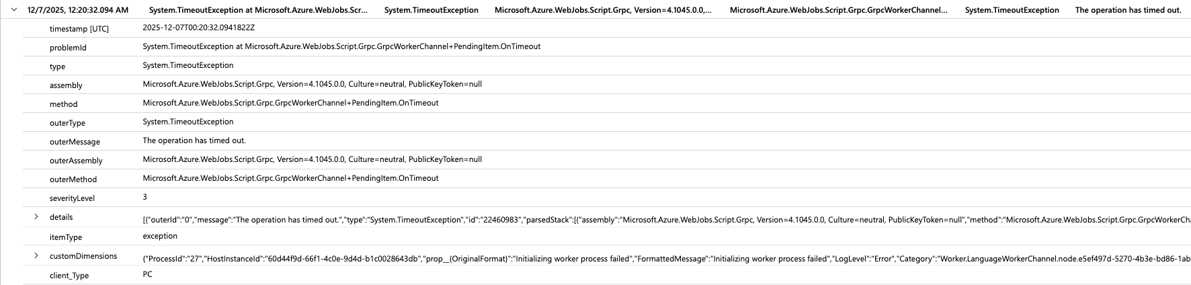Click the header-row cell Microsoft.Azure.WebJobs.Script.Grpc.GrpcWorkerChannel...
This screenshot has height=285, width=1191.
[838, 10]
